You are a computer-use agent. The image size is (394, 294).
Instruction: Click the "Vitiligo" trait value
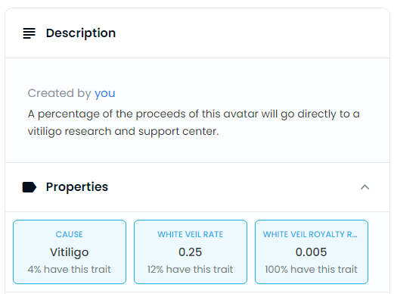(70, 252)
